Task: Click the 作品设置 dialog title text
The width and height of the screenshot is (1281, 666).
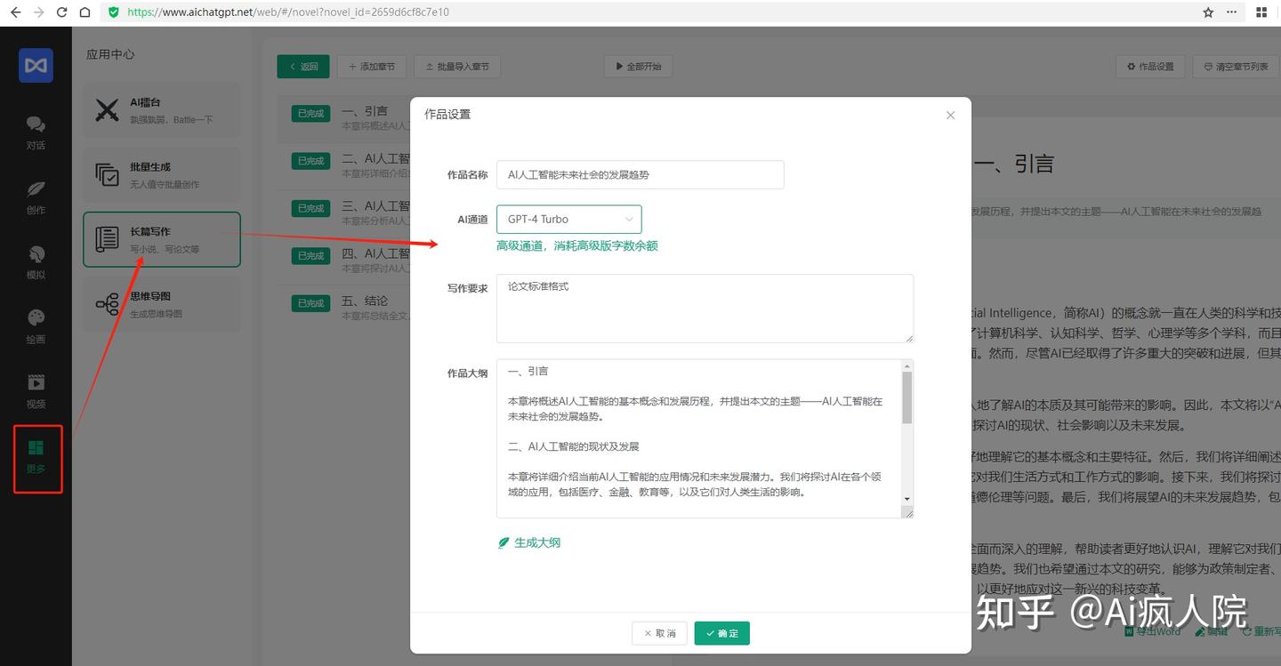Action: (447, 115)
